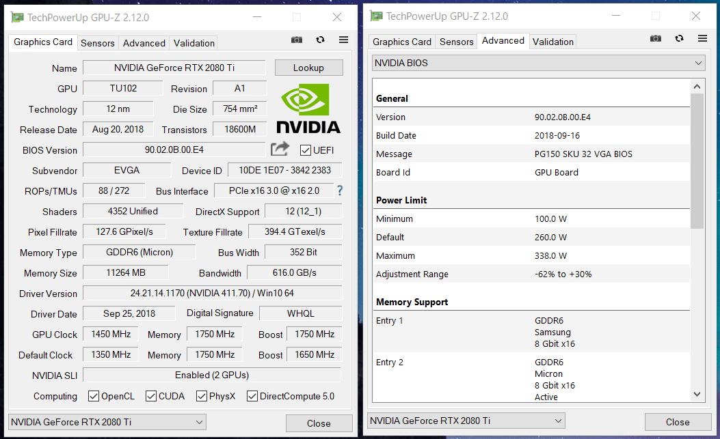Click the NVIDIA logo image
Image resolution: width=720 pixels, height=439 pixels.
308,109
